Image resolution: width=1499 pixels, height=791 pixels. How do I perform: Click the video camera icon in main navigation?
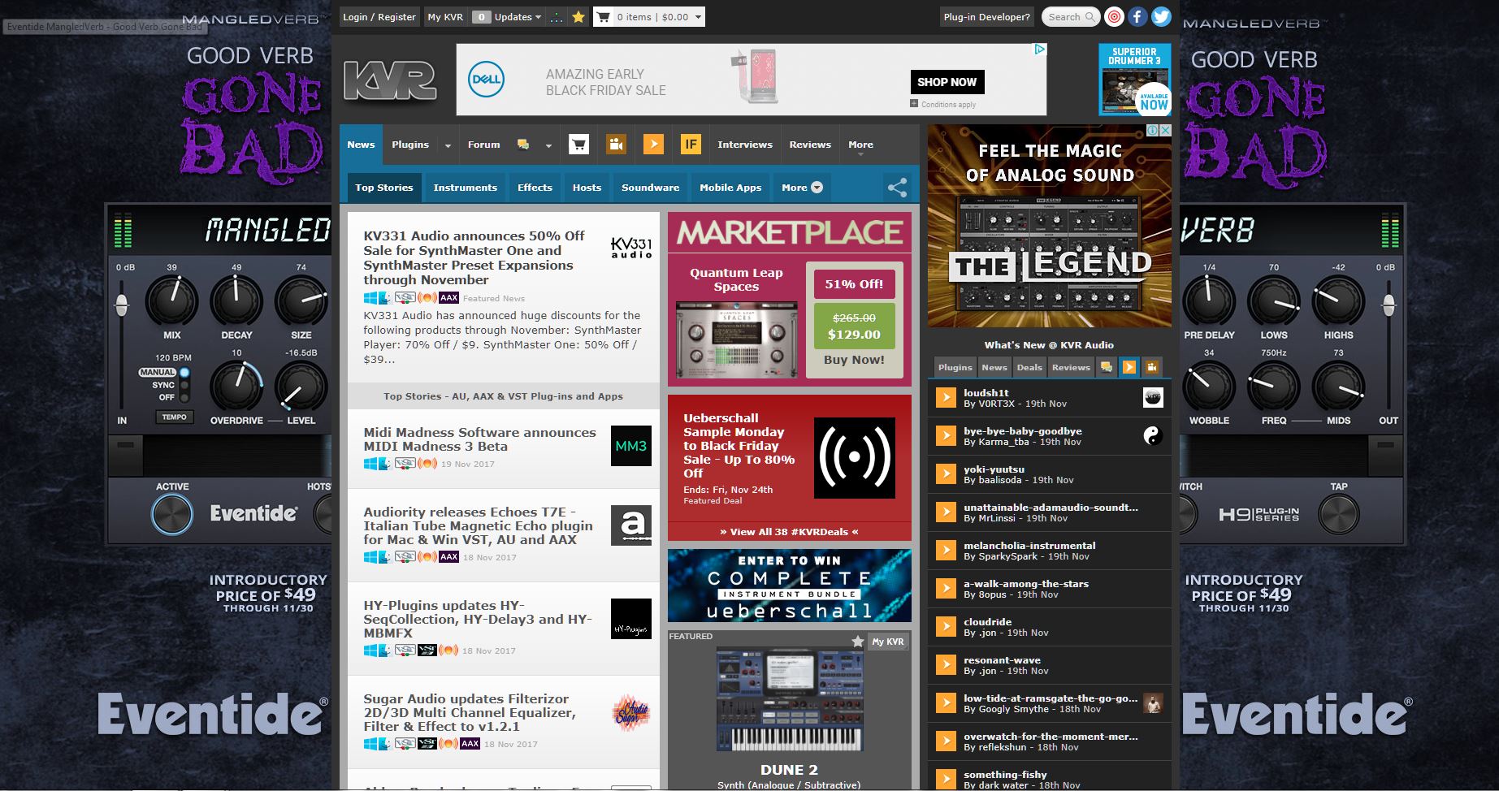tap(616, 145)
